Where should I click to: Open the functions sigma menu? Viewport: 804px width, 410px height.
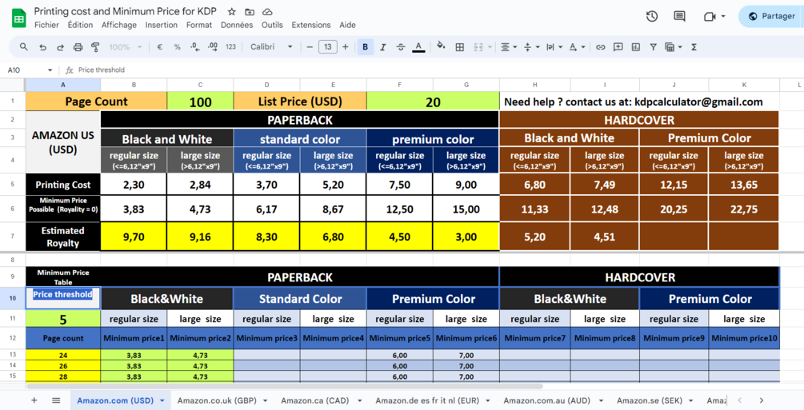click(x=694, y=46)
